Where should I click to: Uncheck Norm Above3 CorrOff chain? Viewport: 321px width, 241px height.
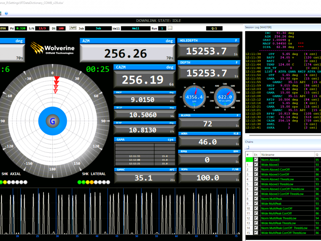(256, 169)
